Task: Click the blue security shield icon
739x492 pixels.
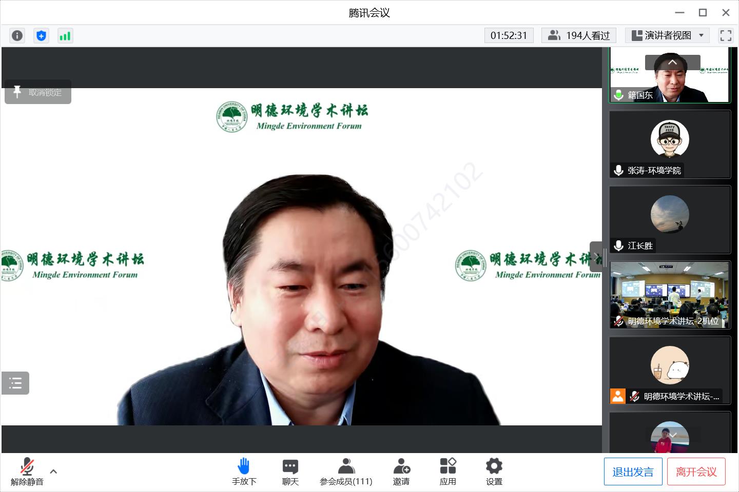Action: click(41, 35)
